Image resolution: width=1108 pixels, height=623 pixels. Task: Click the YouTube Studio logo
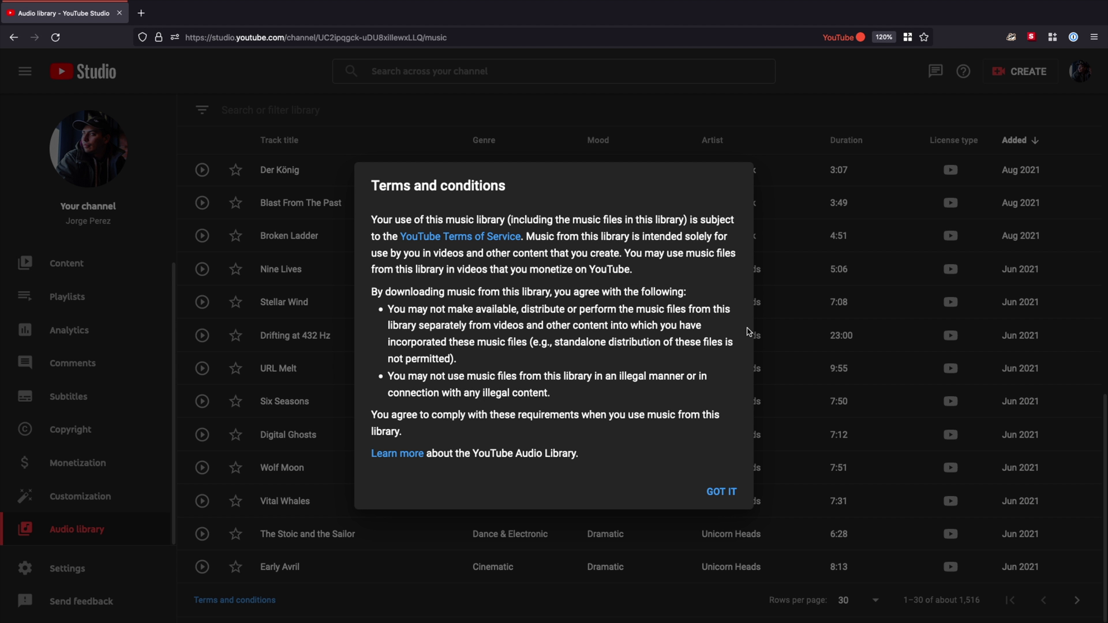tap(83, 71)
